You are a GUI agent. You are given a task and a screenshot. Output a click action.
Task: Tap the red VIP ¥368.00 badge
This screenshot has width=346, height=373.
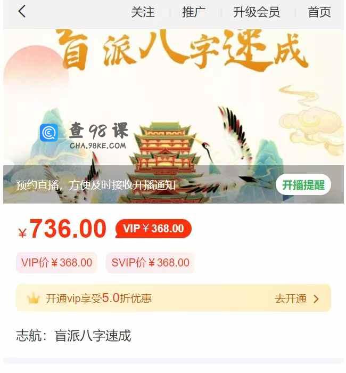pyautogui.click(x=153, y=229)
